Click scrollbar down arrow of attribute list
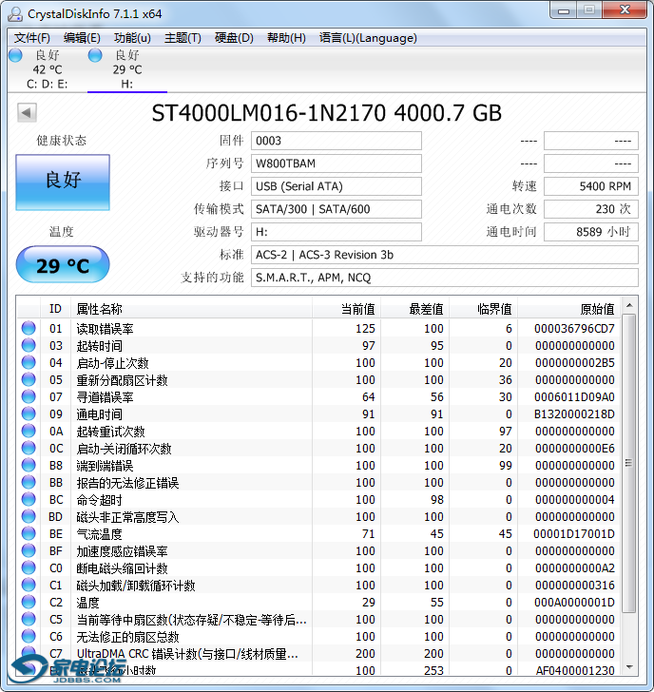This screenshot has height=692, width=654. (x=629, y=667)
